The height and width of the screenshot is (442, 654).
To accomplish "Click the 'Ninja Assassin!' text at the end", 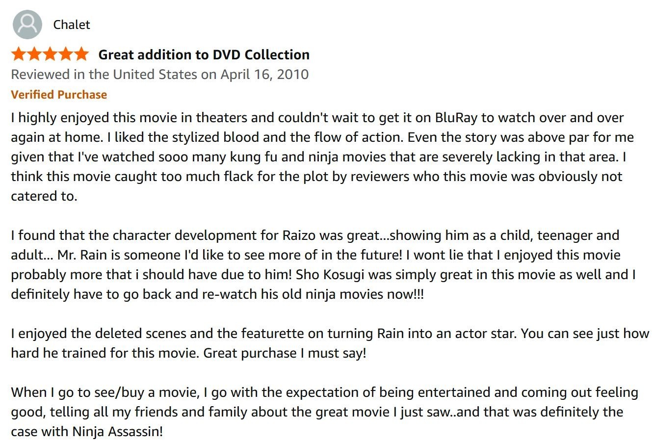I will coord(117,432).
